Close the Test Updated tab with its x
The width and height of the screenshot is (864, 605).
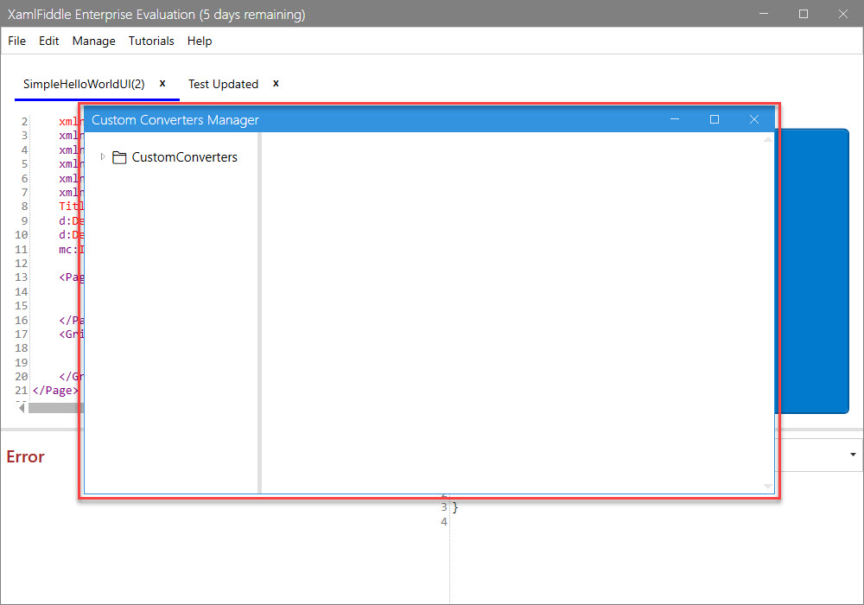pos(276,83)
